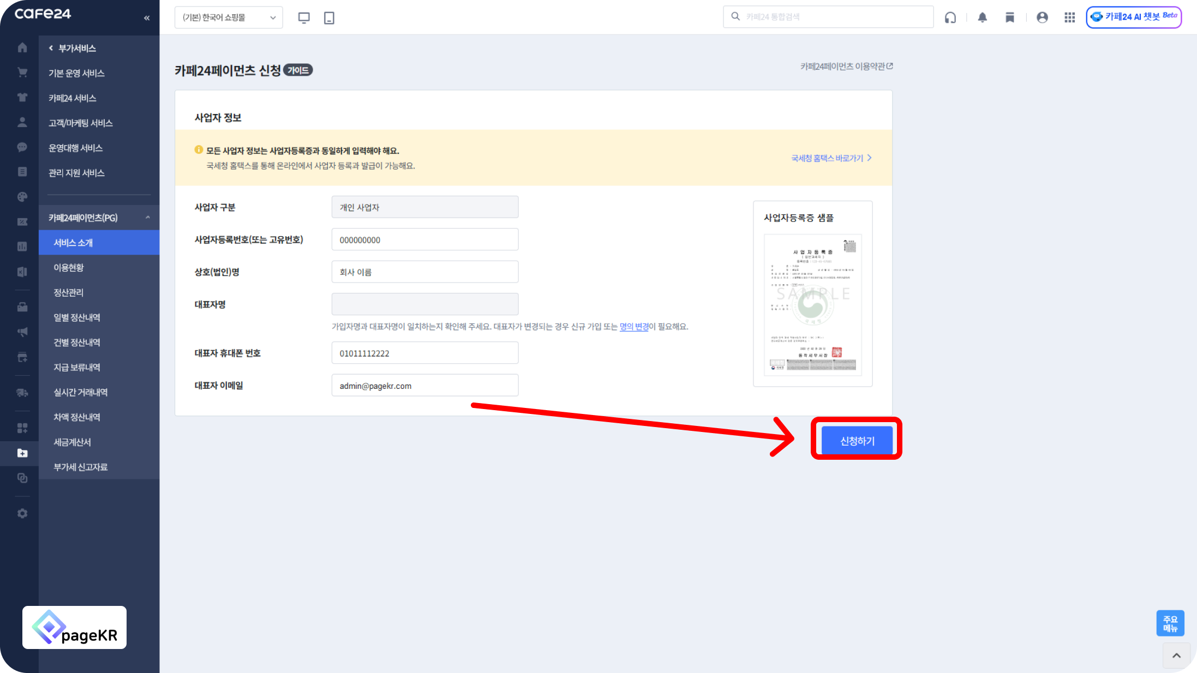Image resolution: width=1197 pixels, height=673 pixels.
Task: Open the 한국어 쇼핑몰 shop selector dropdown
Action: (229, 17)
